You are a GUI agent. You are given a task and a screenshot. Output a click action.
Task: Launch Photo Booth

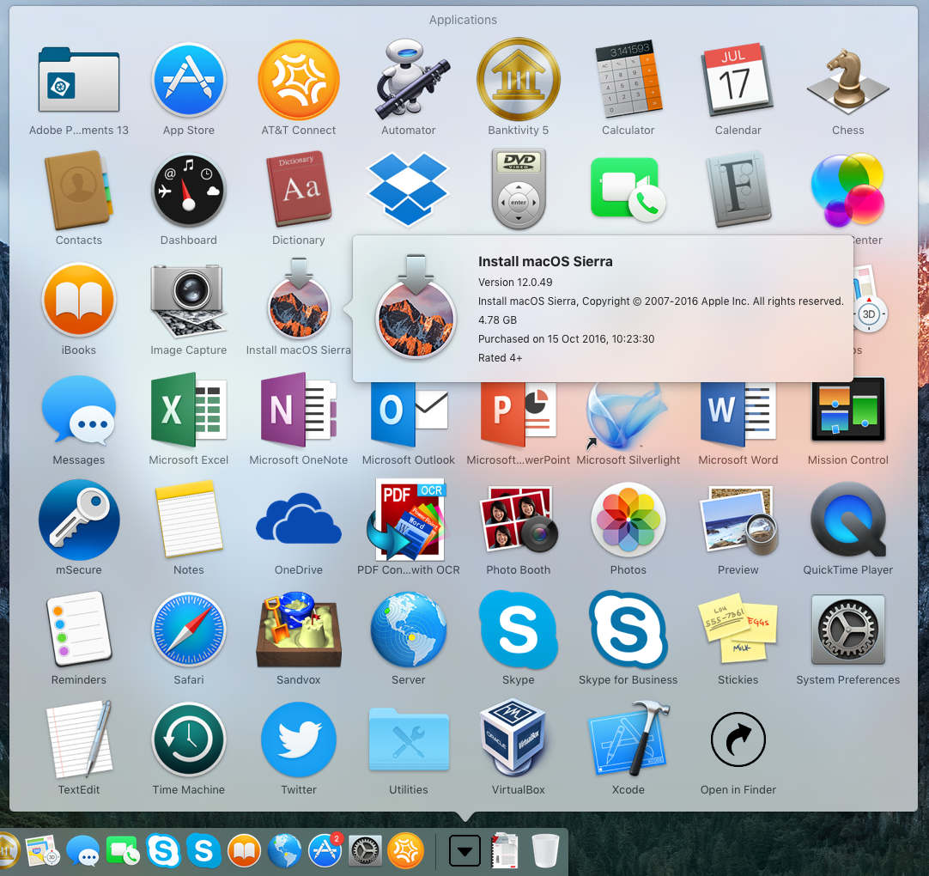519,520
